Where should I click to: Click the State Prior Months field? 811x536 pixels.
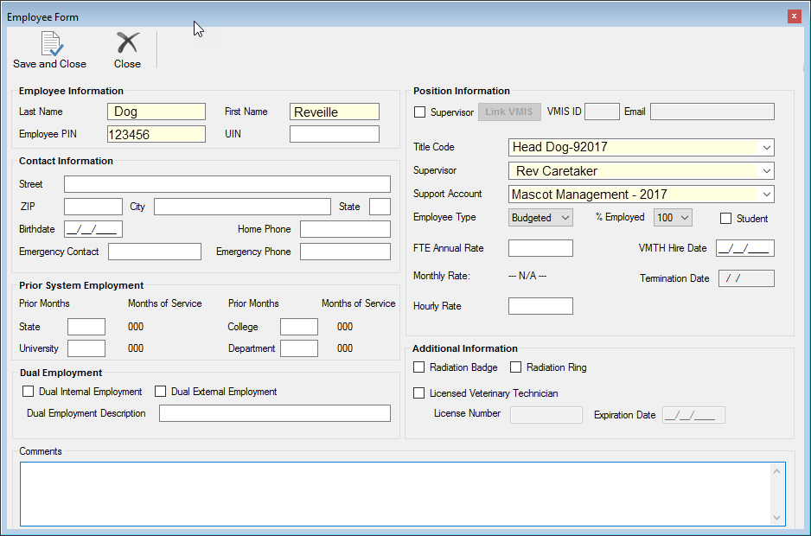[86, 327]
